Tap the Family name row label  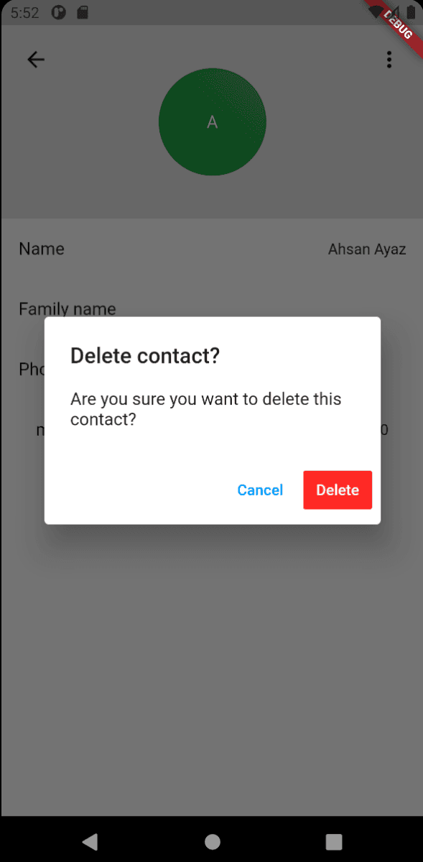(x=67, y=309)
